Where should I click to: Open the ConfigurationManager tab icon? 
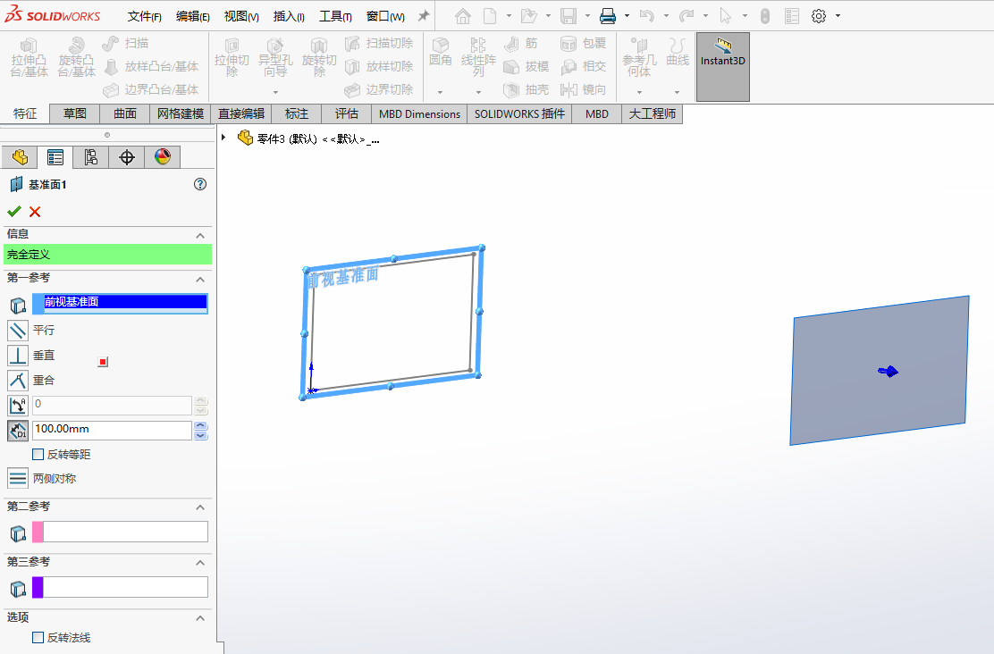(90, 158)
